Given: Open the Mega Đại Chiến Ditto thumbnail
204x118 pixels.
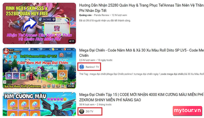Looking at the screenshot, I should pos(39,68).
